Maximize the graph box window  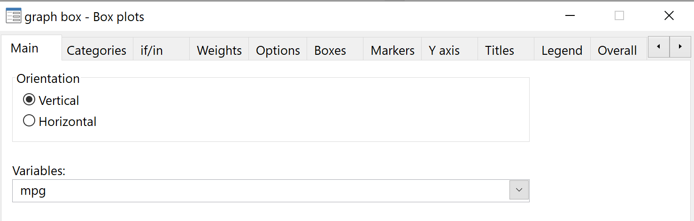coord(619,16)
